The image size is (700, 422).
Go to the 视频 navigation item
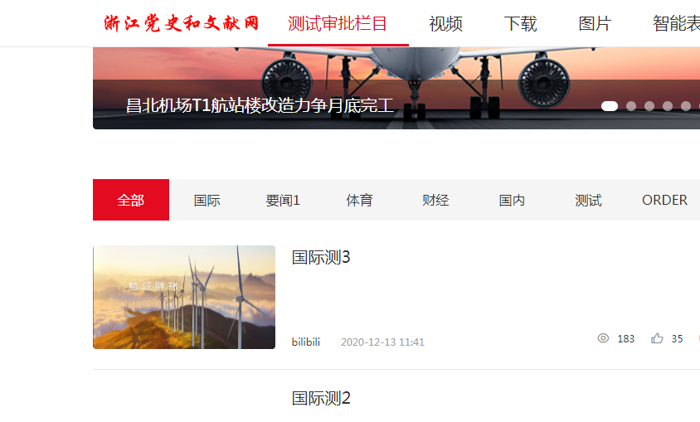pos(445,23)
